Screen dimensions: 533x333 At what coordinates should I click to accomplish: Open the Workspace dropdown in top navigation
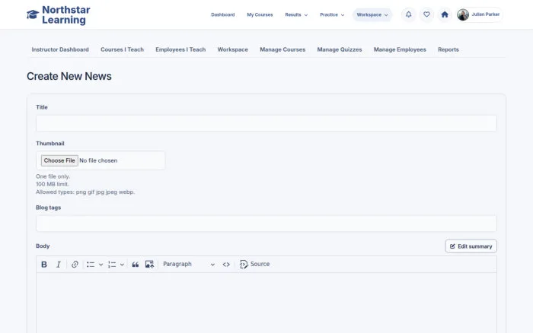[372, 14]
